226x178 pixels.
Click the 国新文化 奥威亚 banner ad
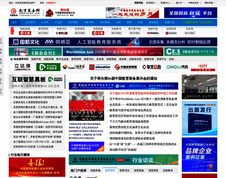click(x=113, y=42)
